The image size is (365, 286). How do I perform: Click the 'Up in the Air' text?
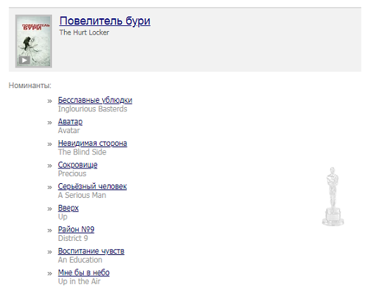click(79, 282)
